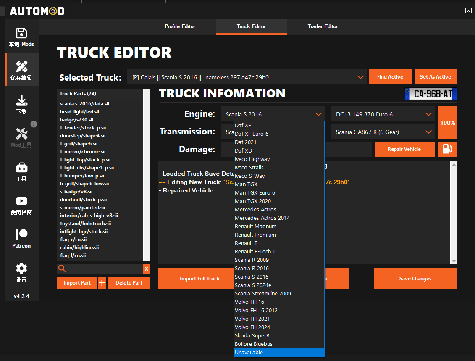This screenshot has height=361, width=475.
Task: Click the Import Part button
Action: tap(77, 283)
